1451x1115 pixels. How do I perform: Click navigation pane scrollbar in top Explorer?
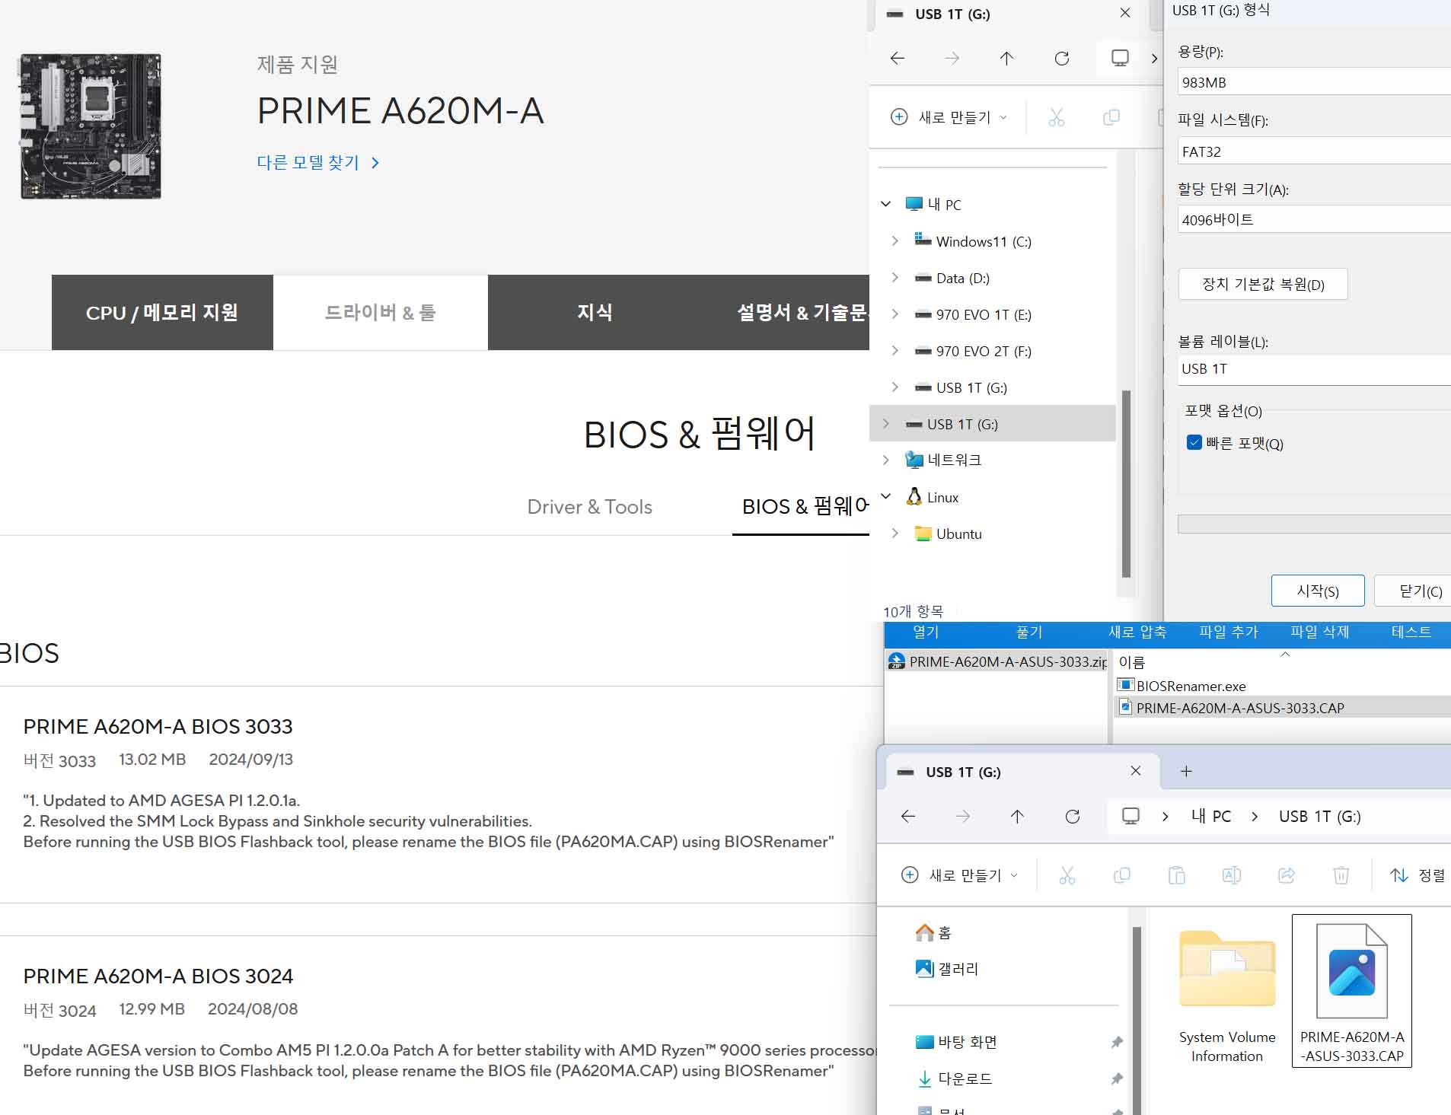(x=1126, y=483)
